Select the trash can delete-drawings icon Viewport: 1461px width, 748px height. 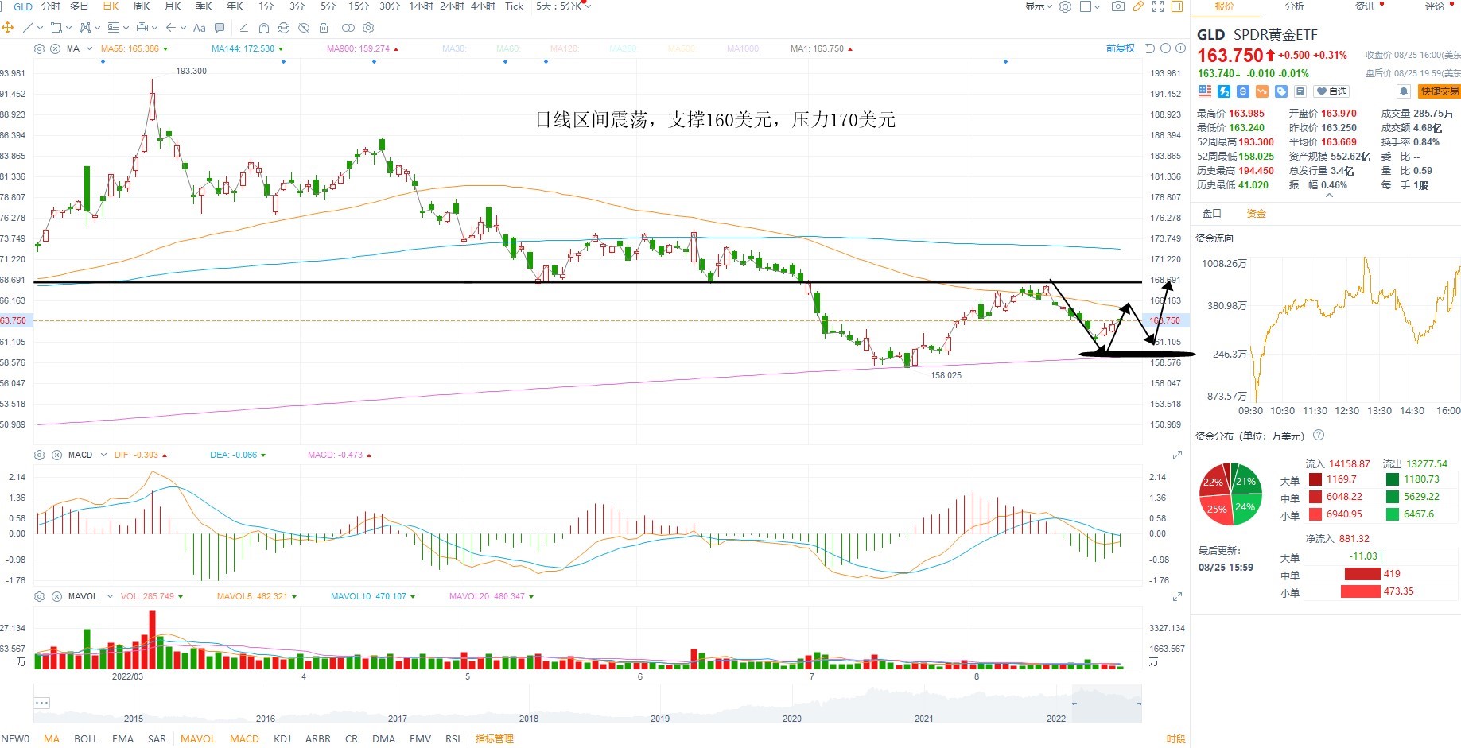point(324,28)
